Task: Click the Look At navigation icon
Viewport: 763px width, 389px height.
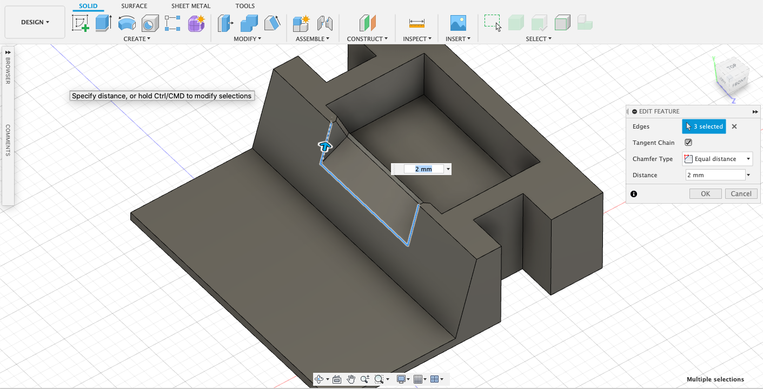Action: click(337, 379)
